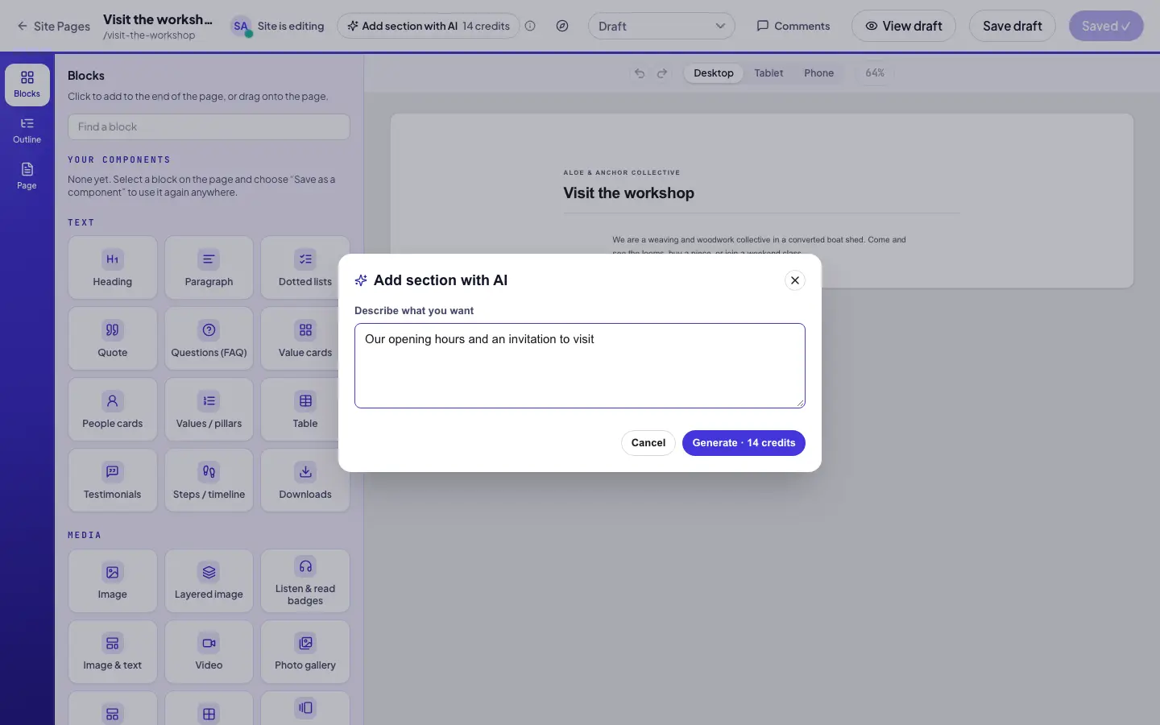Add a Questions (FAQ) block

click(x=209, y=338)
